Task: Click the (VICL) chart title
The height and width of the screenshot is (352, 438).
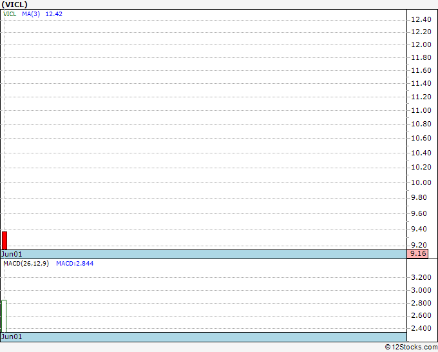Action: 15,5
